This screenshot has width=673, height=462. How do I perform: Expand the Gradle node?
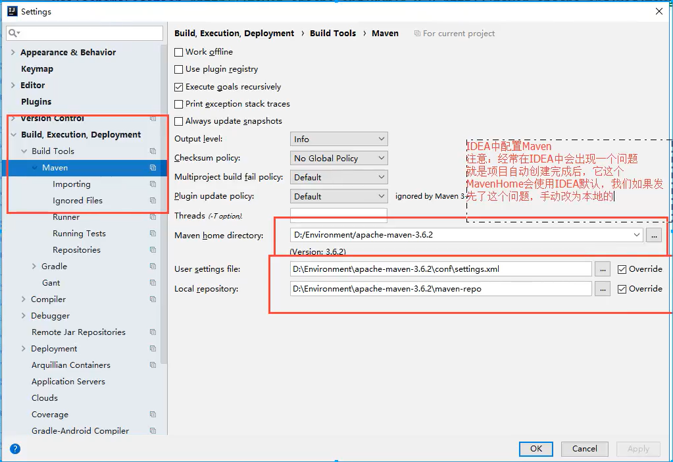tap(34, 266)
